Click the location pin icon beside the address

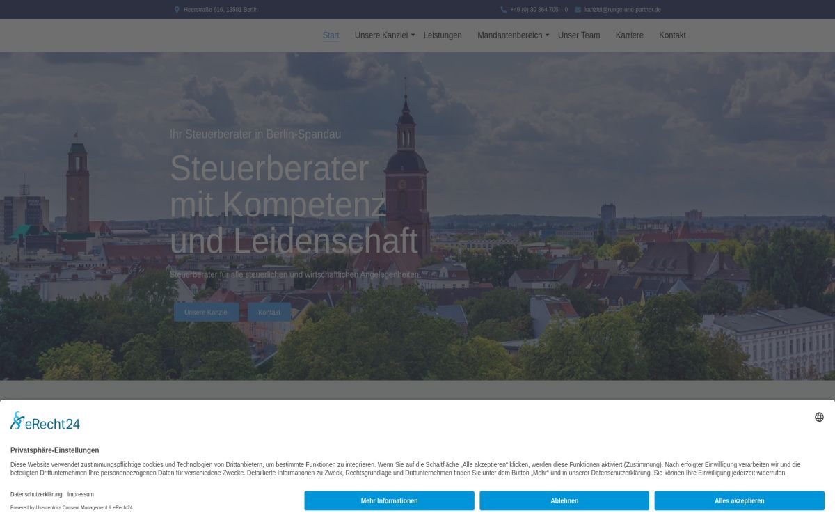point(177,10)
